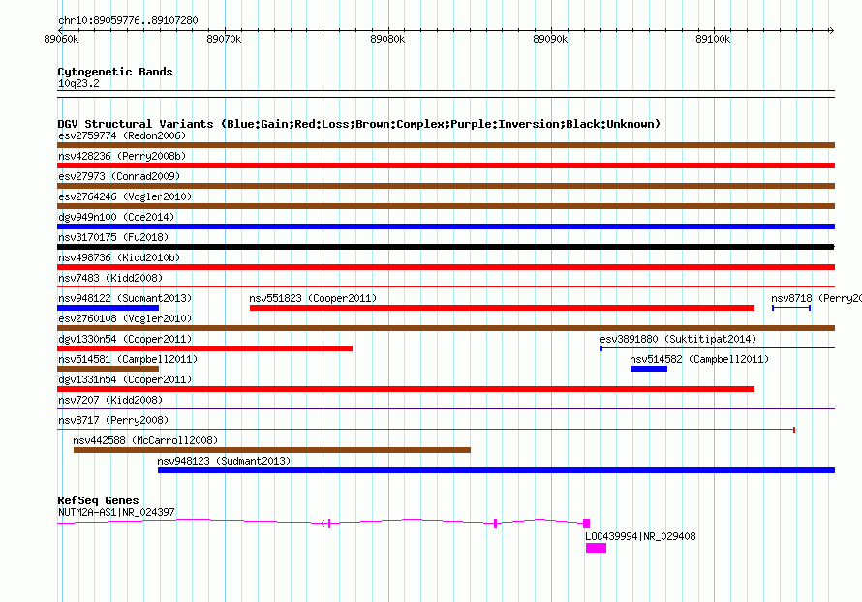This screenshot has width=862, height=602.
Task: Select the thin purple nsv7207 inversion line
Action: [x=446, y=408]
